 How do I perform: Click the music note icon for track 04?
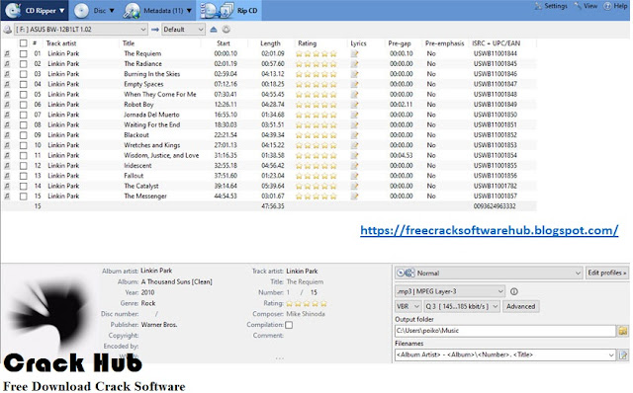tap(7, 84)
